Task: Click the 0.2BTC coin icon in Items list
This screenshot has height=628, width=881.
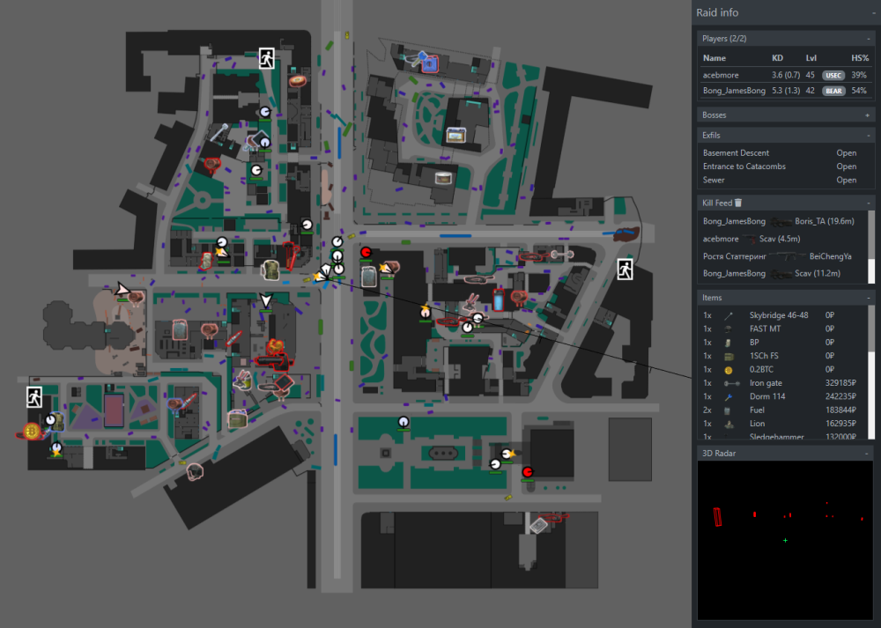Action: 729,370
